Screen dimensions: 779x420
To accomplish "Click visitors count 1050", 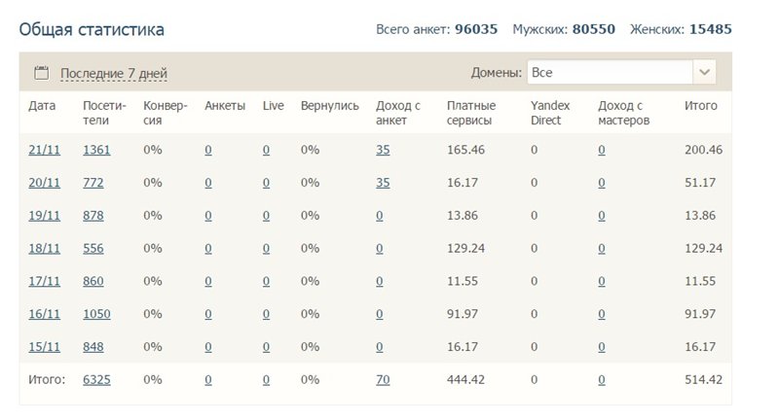I will coord(97,314).
